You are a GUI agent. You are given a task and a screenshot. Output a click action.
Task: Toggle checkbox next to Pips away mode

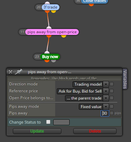point(112,106)
